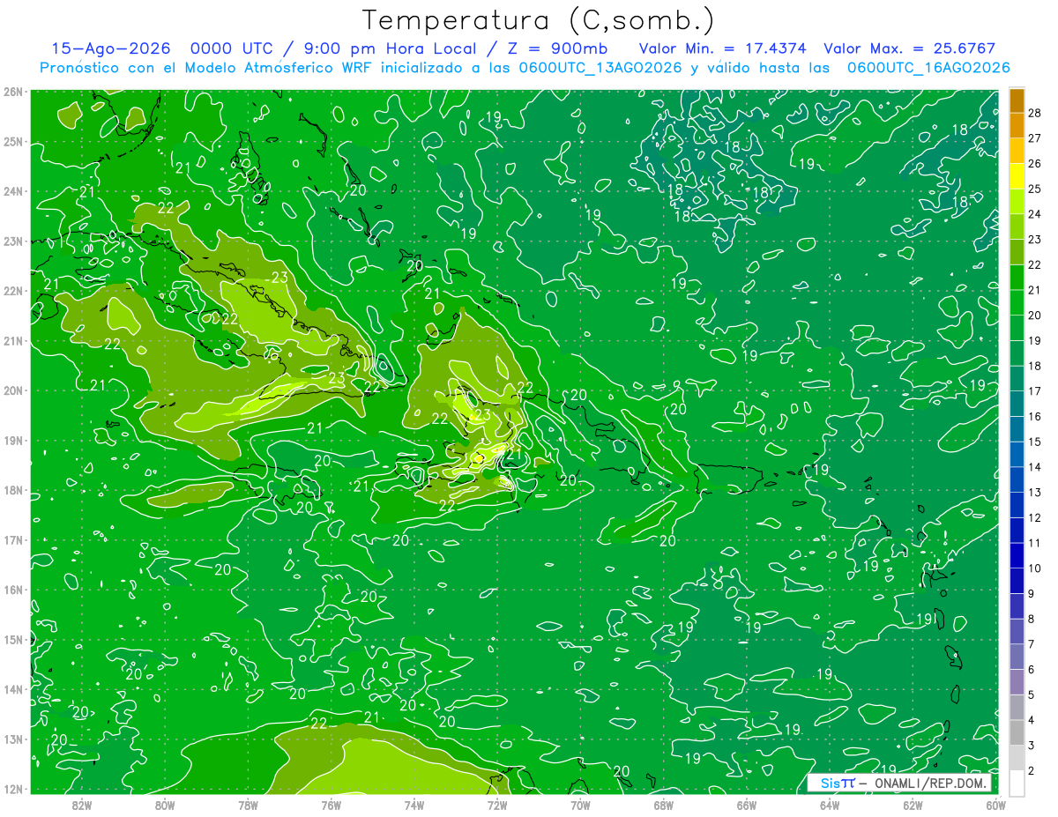
Task: Click the '19N' latitude label
Action: click(13, 440)
